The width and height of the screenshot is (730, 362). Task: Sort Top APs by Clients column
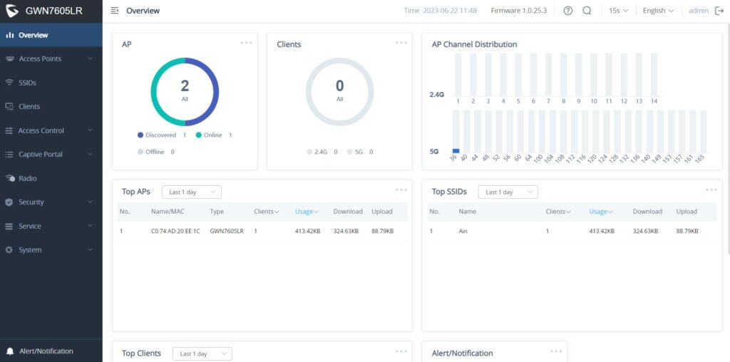267,211
